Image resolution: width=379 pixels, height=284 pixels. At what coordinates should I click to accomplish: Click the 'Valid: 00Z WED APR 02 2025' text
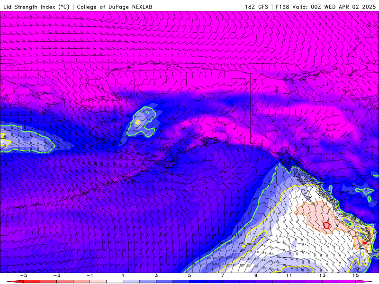(x=334, y=7)
